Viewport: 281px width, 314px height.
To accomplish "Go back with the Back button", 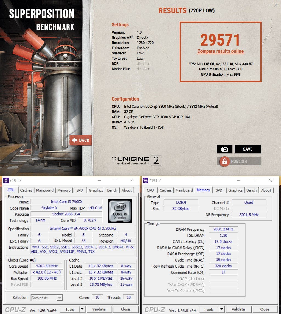I will 81,140.
